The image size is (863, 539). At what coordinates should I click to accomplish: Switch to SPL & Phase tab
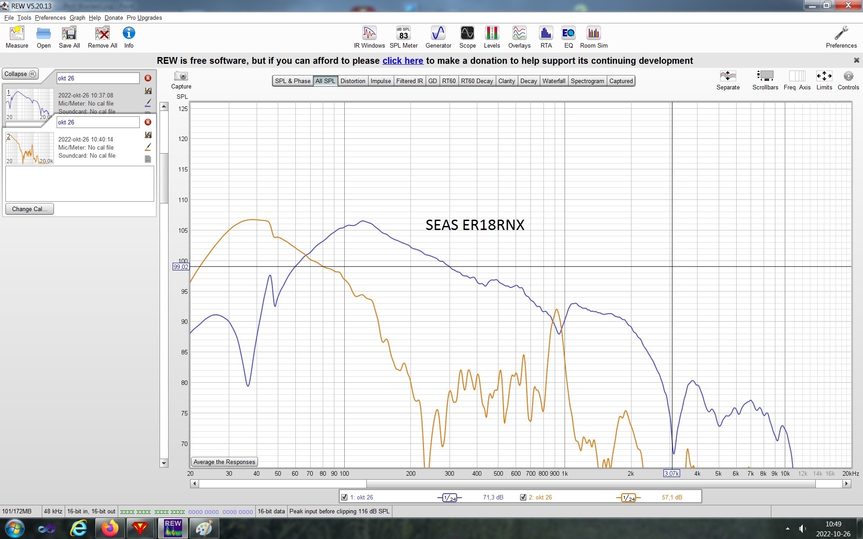[293, 81]
